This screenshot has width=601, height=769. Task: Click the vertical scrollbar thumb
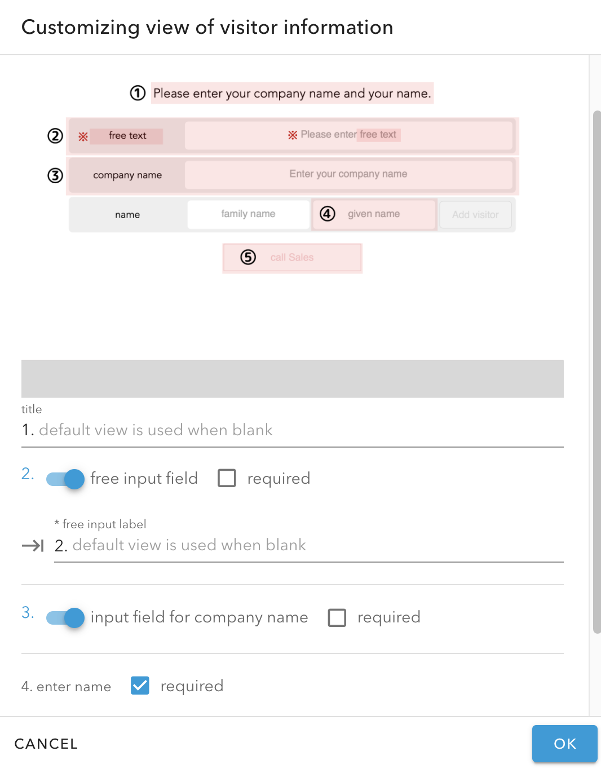pos(596,372)
